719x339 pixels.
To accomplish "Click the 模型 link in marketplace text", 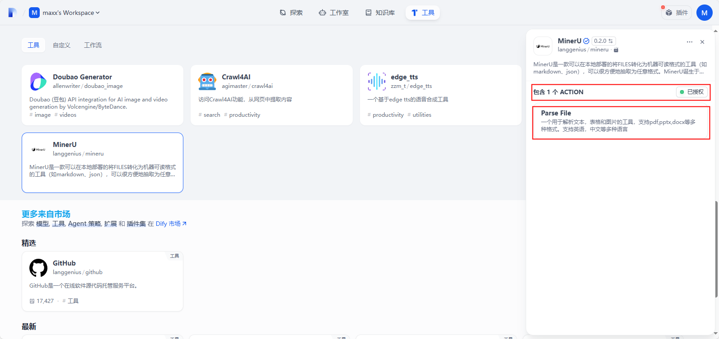I will pyautogui.click(x=42, y=224).
